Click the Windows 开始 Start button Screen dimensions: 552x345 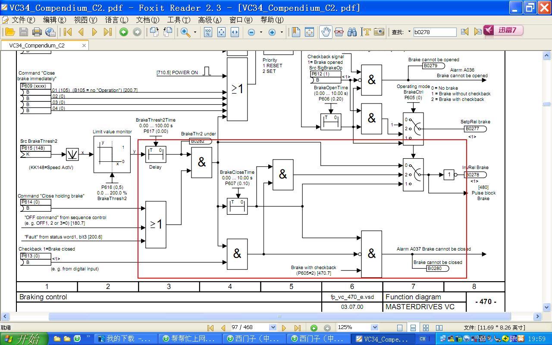pyautogui.click(x=24, y=339)
